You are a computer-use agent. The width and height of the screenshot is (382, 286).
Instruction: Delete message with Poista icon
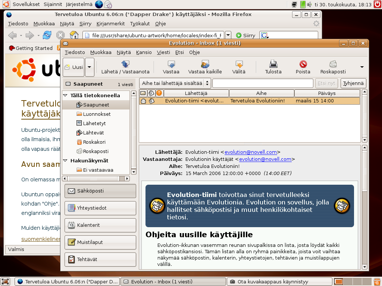click(x=303, y=64)
